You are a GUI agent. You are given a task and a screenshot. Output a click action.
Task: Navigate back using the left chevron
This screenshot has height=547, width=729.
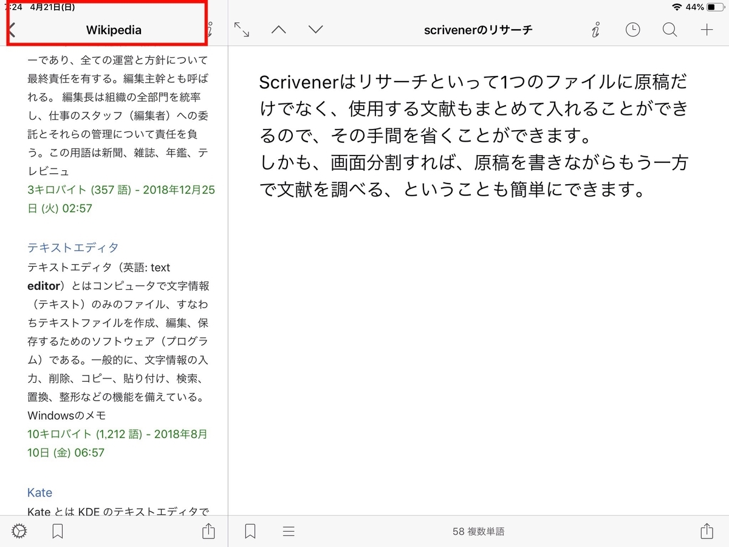(x=10, y=29)
